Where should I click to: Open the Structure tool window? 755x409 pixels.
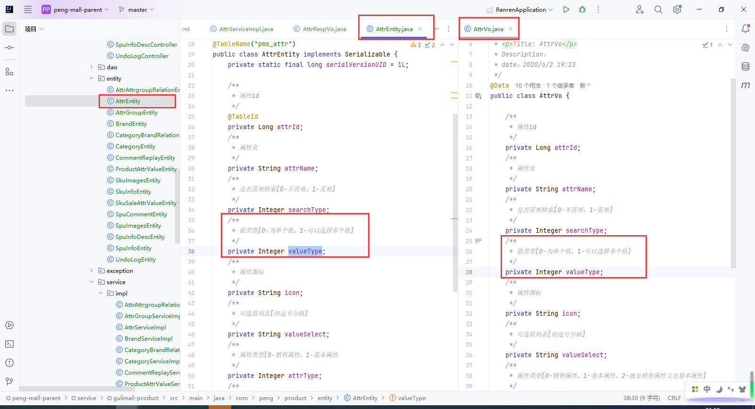[9, 72]
